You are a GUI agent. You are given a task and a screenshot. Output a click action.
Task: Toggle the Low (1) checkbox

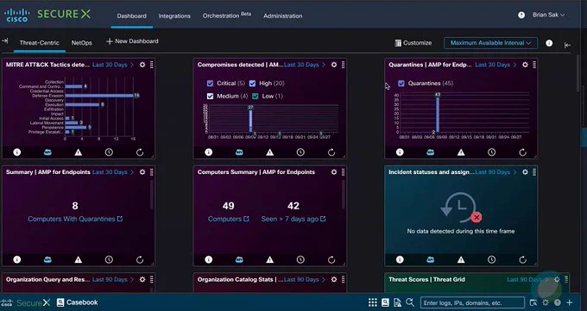pyautogui.click(x=256, y=96)
